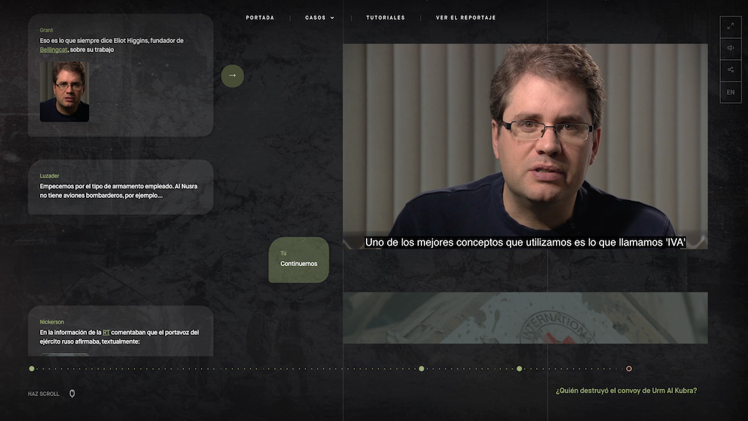Go to Portada in the top menu

coord(260,18)
